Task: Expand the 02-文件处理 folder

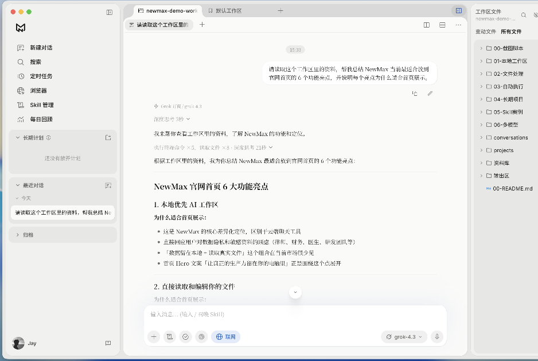Action: click(x=481, y=74)
